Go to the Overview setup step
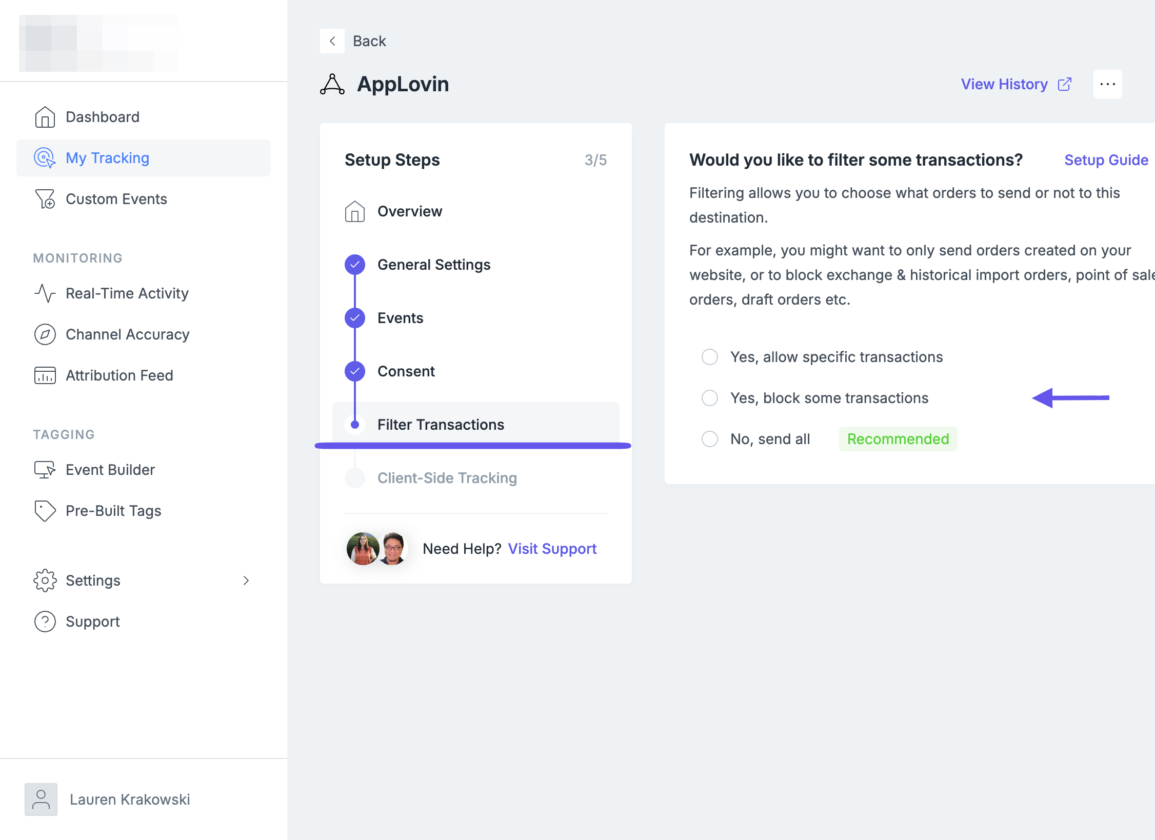The height and width of the screenshot is (840, 1155). [476, 211]
